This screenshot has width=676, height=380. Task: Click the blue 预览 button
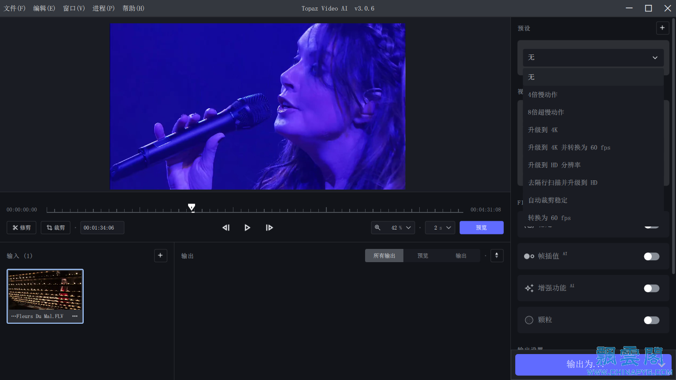point(481,228)
